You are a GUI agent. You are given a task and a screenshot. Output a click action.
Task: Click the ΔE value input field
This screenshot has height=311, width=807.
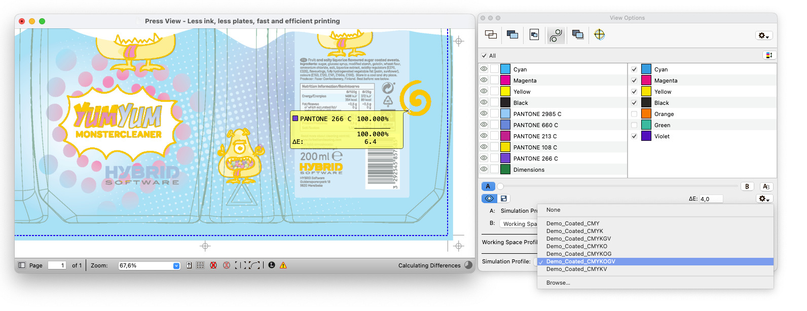(x=711, y=199)
